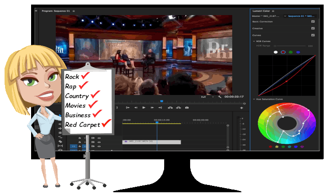Click the Mark Out brace button
The image size is (336, 195).
point(117,108)
